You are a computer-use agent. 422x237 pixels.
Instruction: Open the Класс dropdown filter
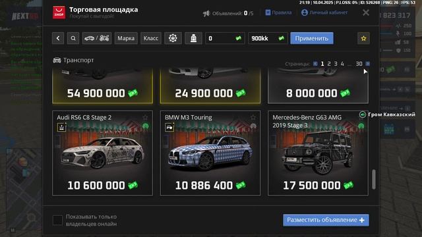(x=151, y=38)
